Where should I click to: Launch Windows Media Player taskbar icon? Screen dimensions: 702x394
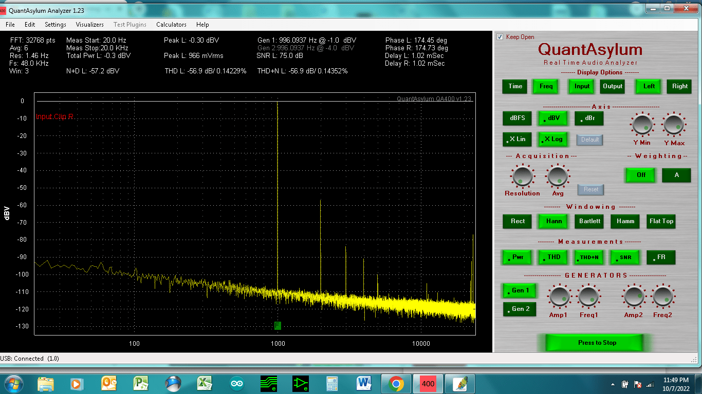click(x=77, y=383)
